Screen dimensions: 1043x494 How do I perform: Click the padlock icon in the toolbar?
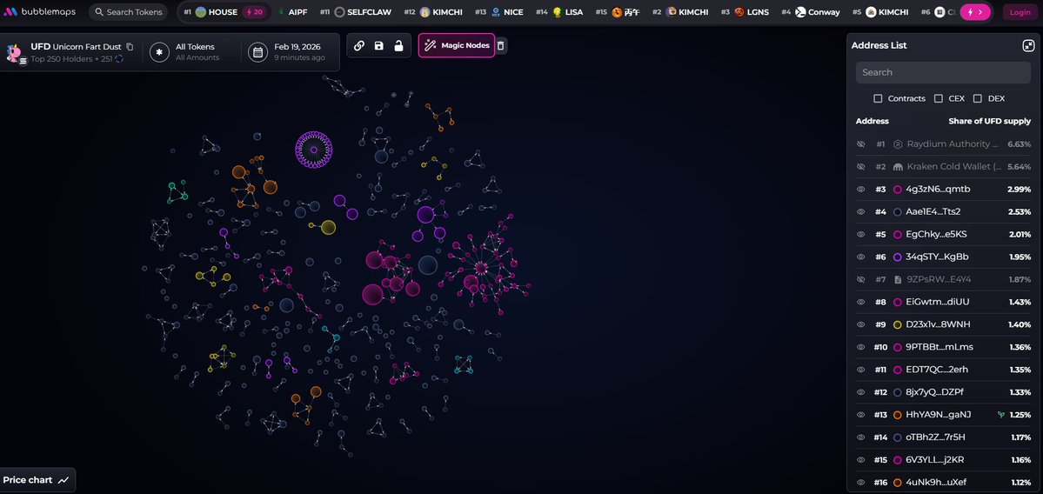pos(398,46)
